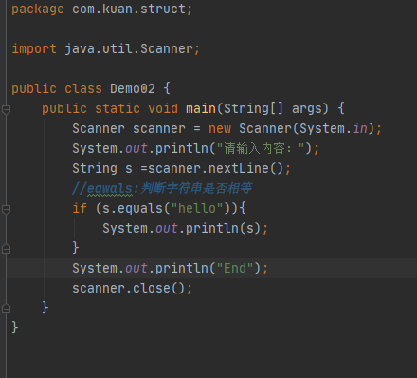Viewport: 417px width, 378px height.
Task: Click the "请输入内容：" string literal
Action: [x=261, y=148]
